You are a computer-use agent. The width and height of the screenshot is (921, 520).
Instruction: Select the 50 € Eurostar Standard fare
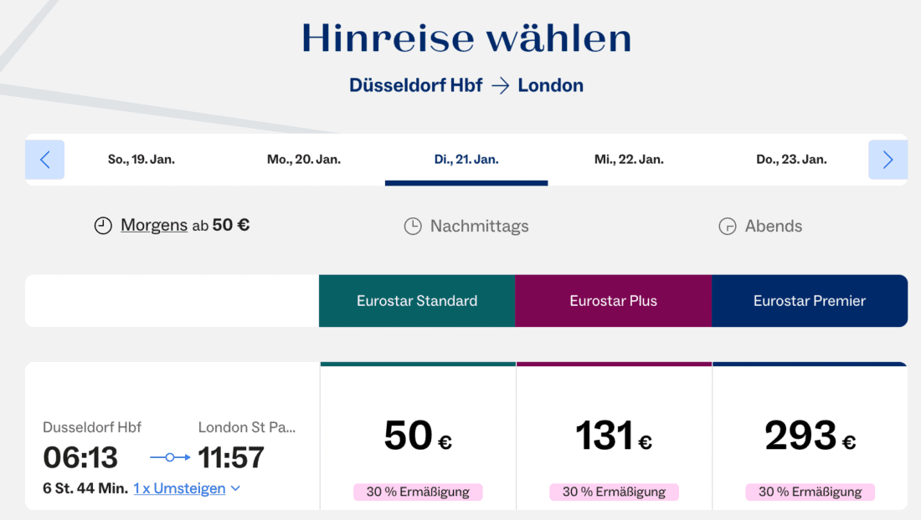(x=418, y=437)
